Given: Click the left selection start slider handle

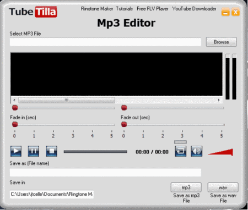Looking at the screenshot, I should point(15,108).
